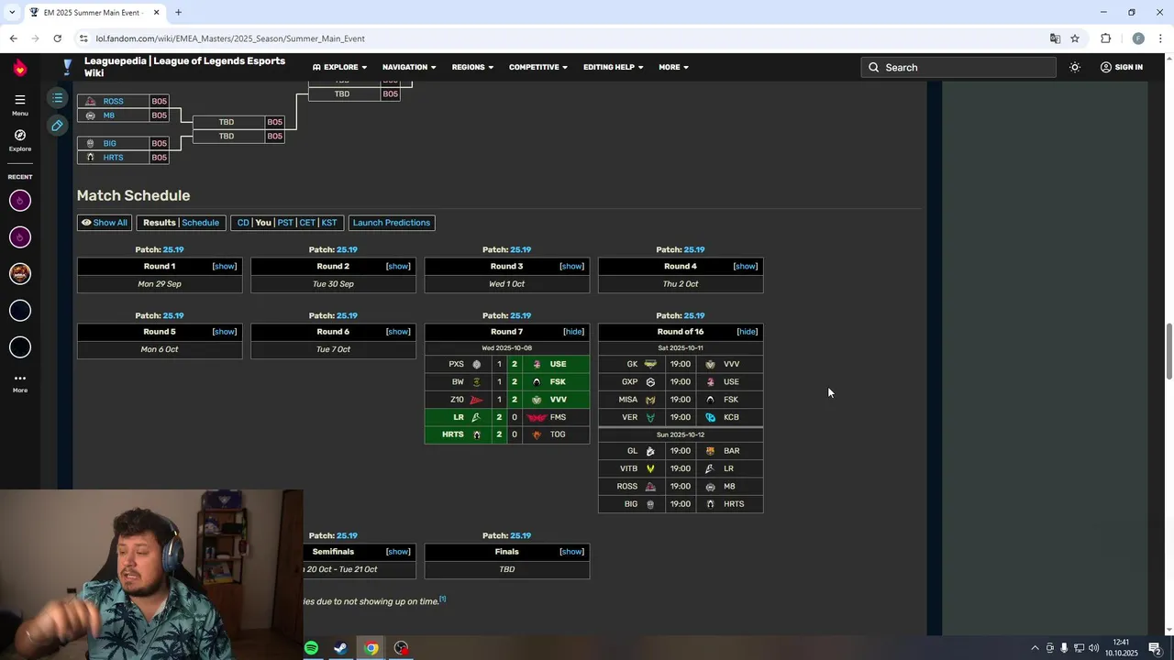Image resolution: width=1174 pixels, height=660 pixels.
Task: Open patch 25.19 link above Round 1
Action: 173,249
